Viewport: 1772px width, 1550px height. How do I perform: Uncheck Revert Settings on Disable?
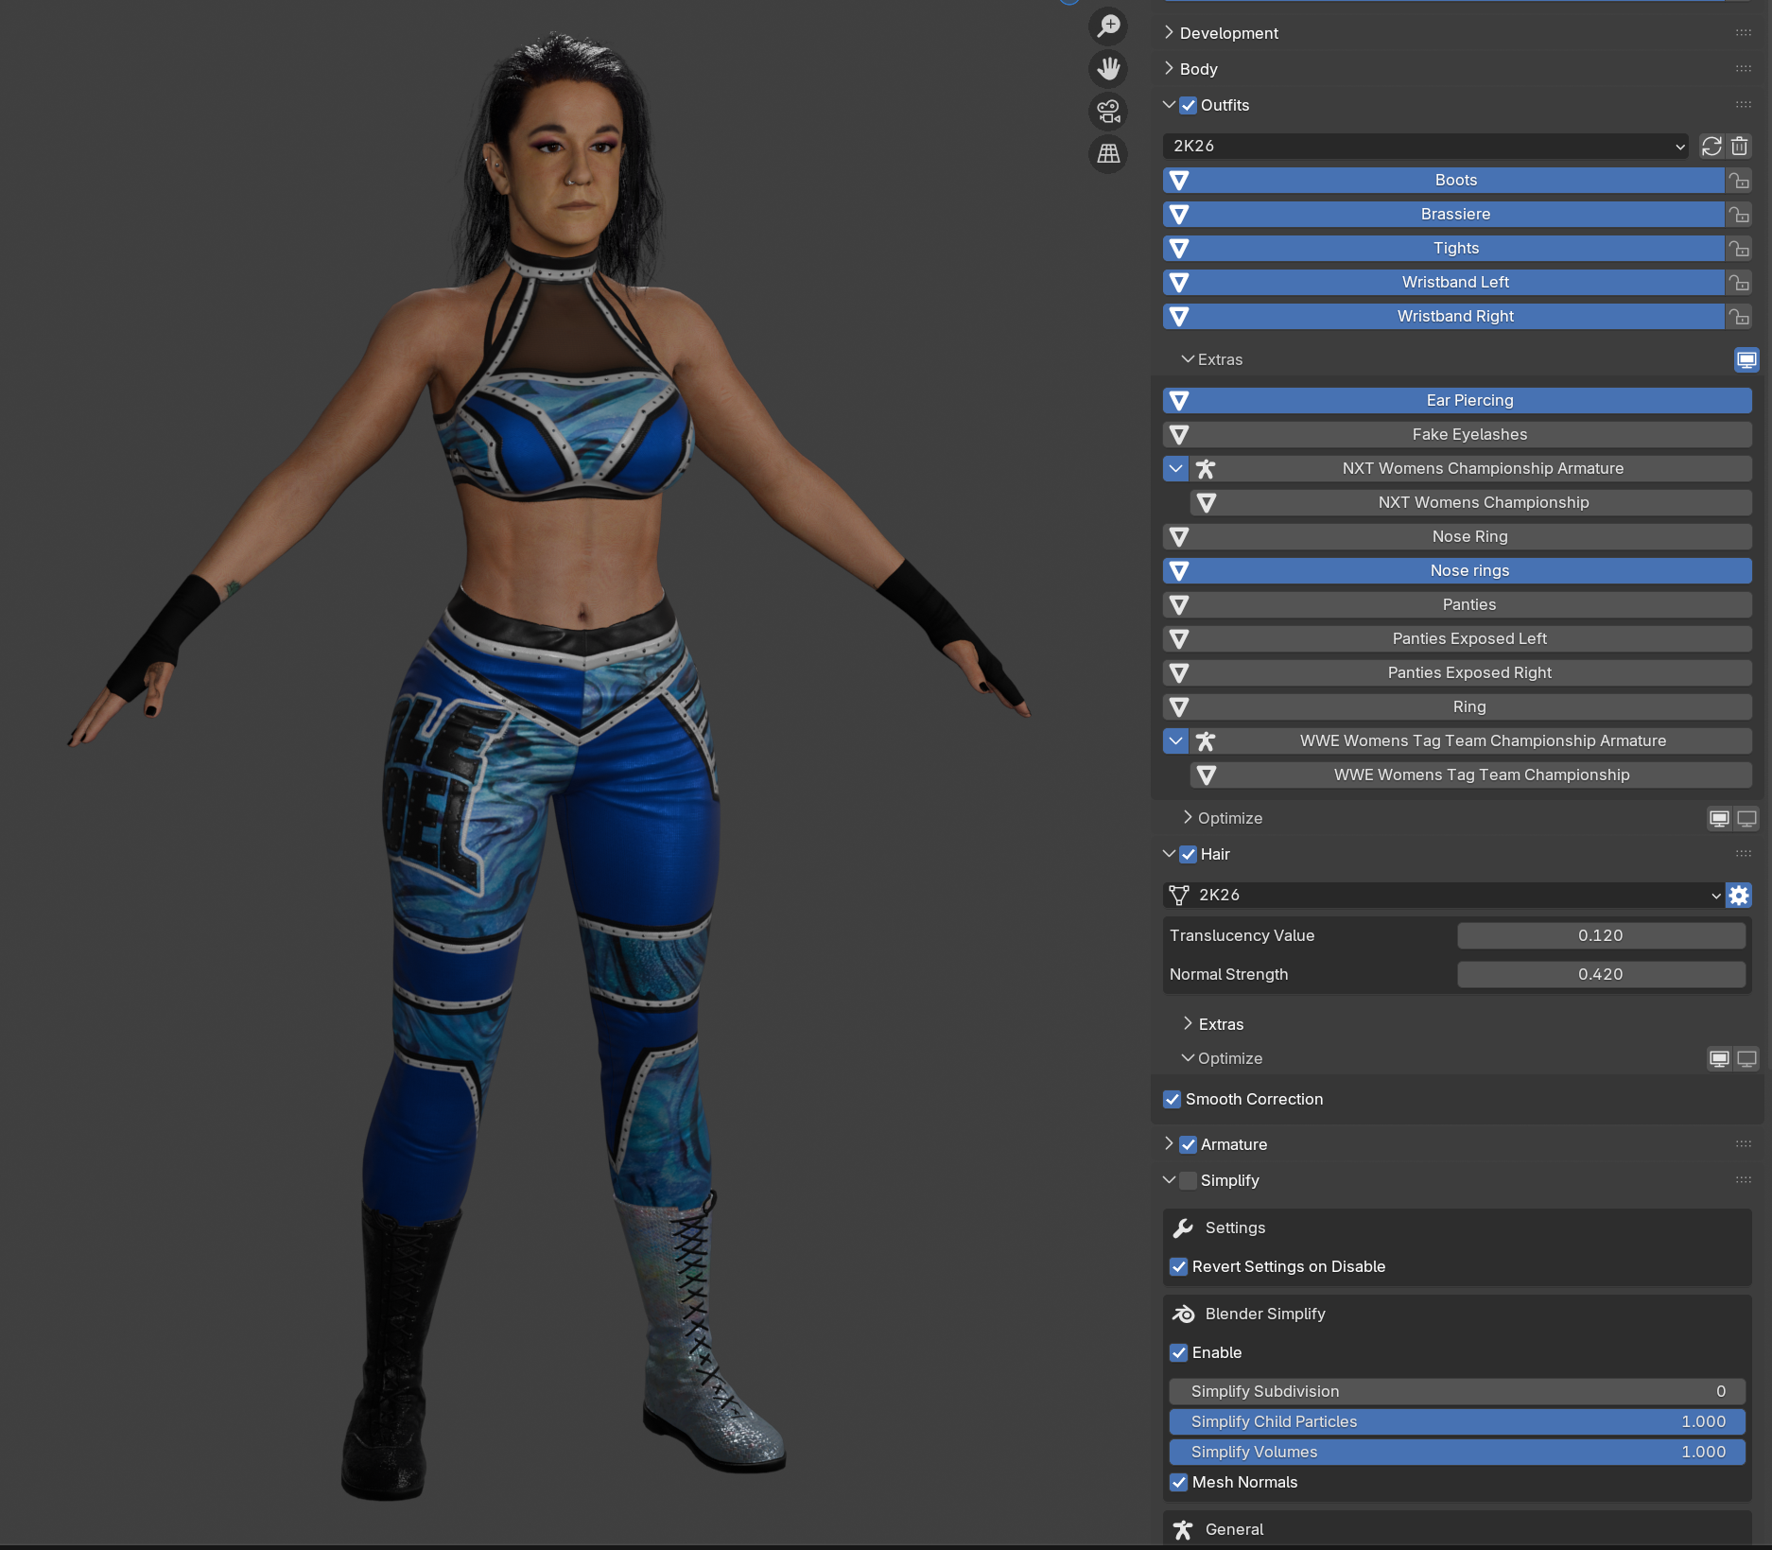[x=1179, y=1267]
